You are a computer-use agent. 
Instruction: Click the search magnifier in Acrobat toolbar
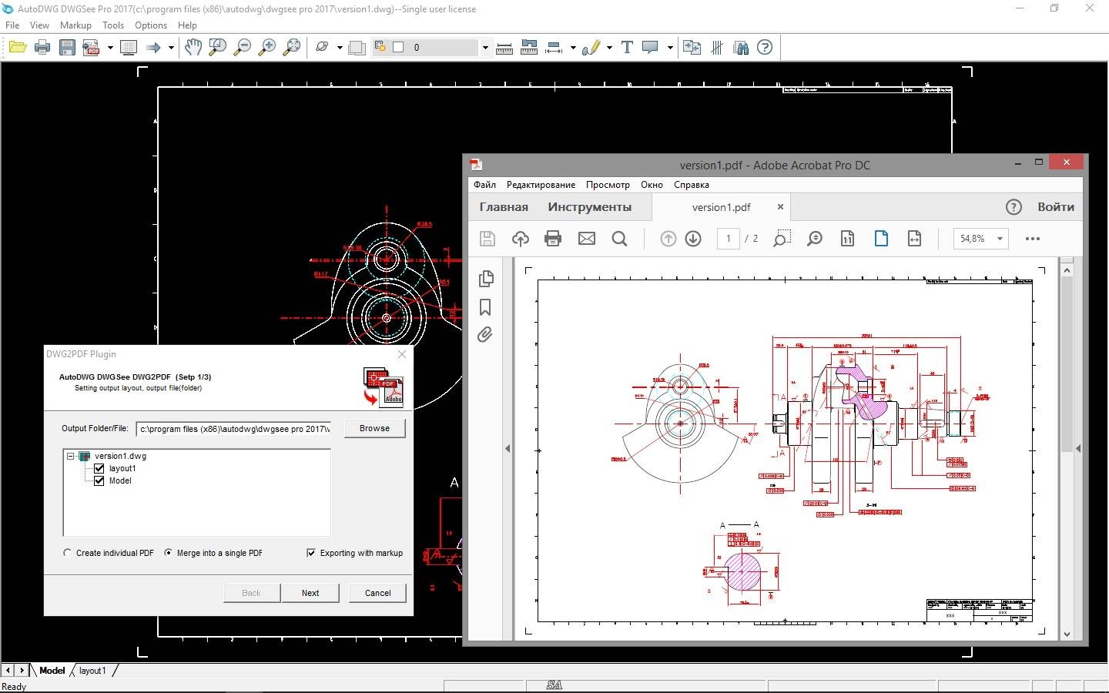(x=619, y=239)
